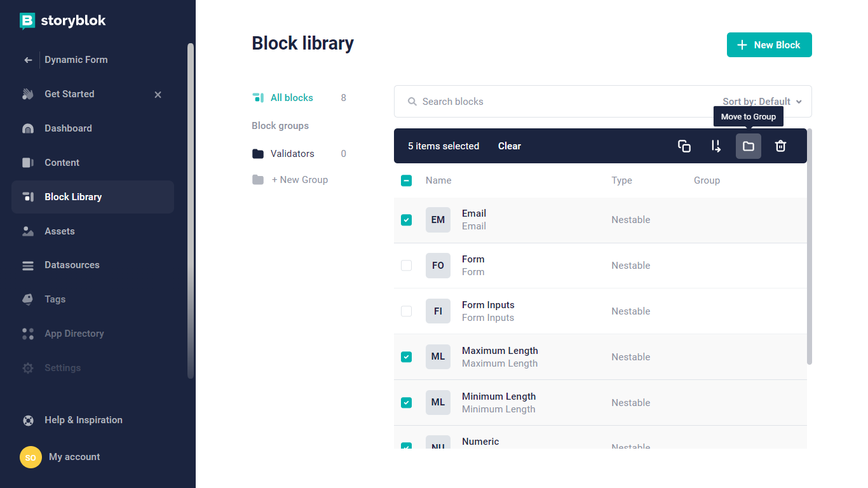Click the Help & Inspiration lifebuoy icon

pyautogui.click(x=28, y=420)
